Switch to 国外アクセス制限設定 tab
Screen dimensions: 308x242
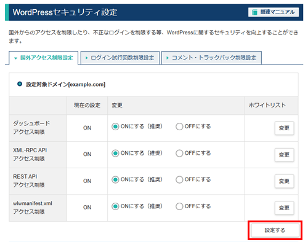click(x=44, y=58)
